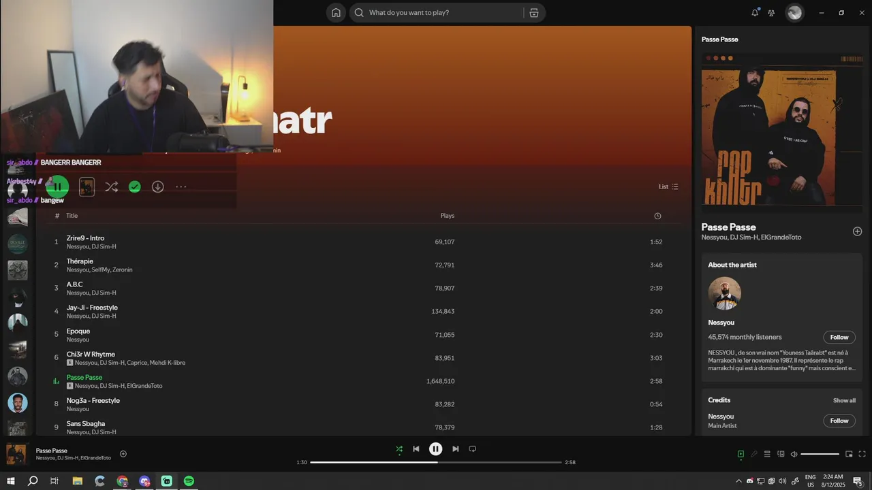
Task: Click playing track 'Passe Passe' in the list
Action: click(x=84, y=377)
